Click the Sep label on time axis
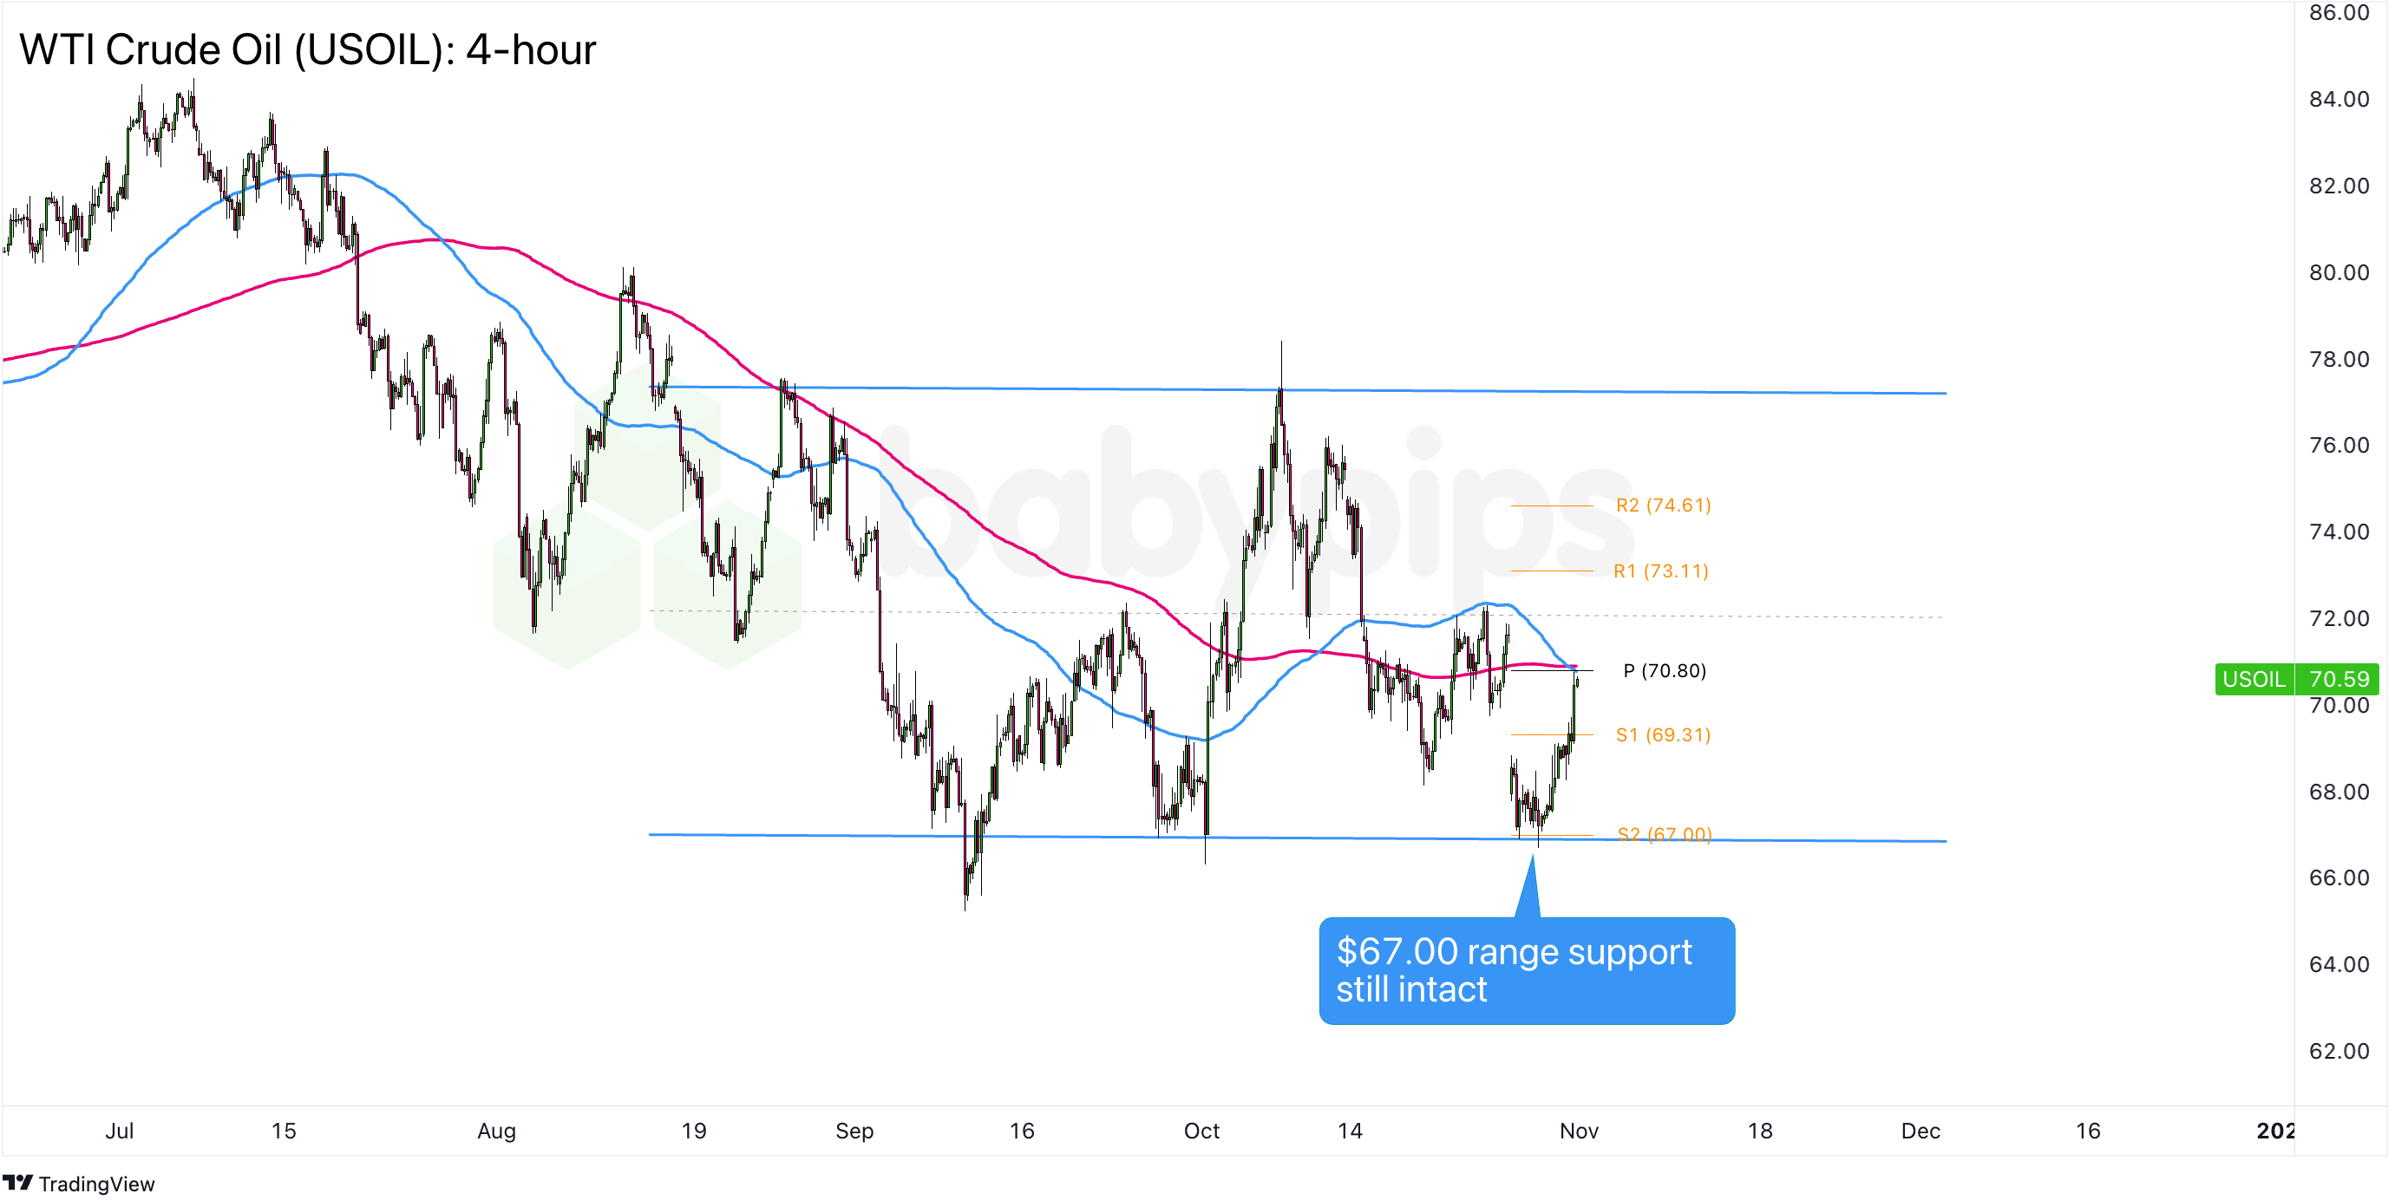The image size is (2395, 1200). tap(854, 1131)
